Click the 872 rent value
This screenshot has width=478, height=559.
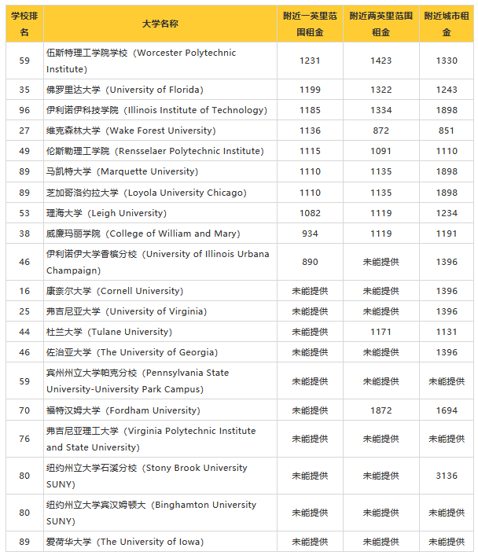tap(381, 131)
